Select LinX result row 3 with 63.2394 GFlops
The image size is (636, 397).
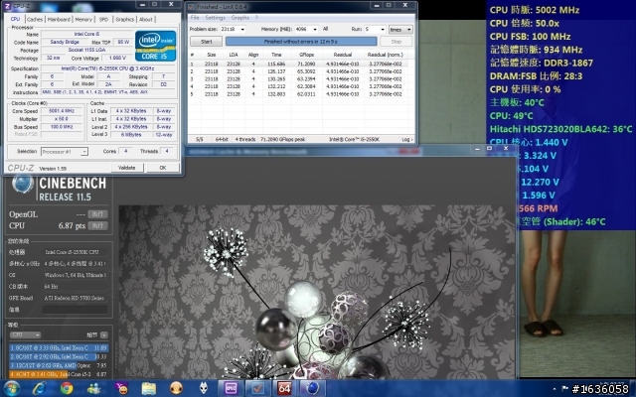pyautogui.click(x=298, y=79)
